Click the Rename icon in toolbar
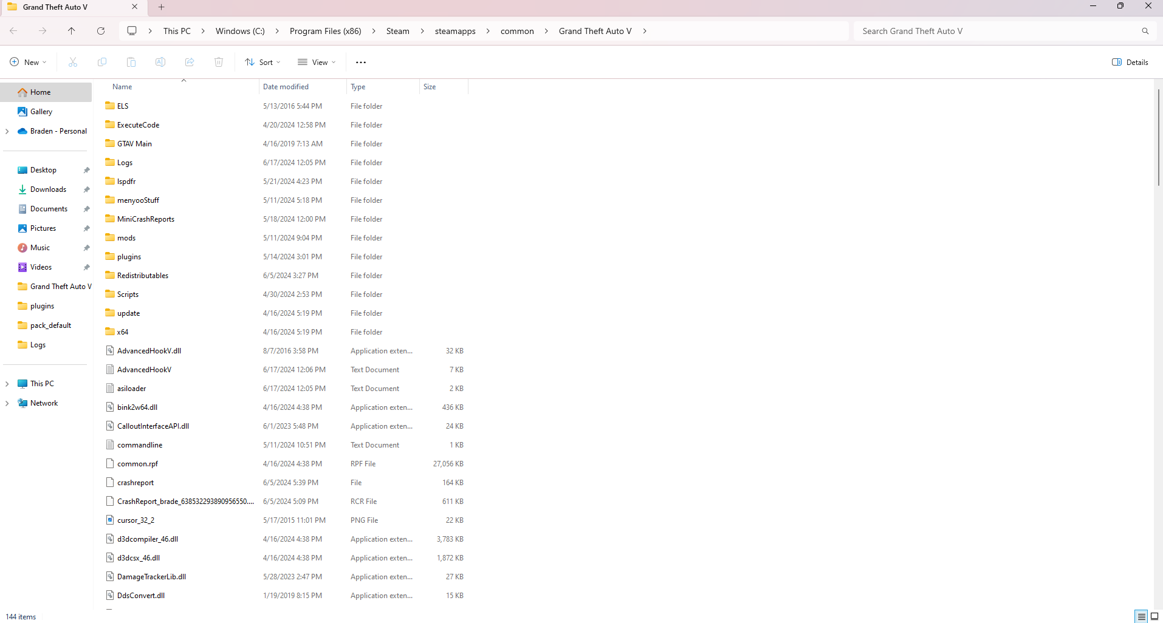Screen dimensions: 1163x623 tap(160, 62)
